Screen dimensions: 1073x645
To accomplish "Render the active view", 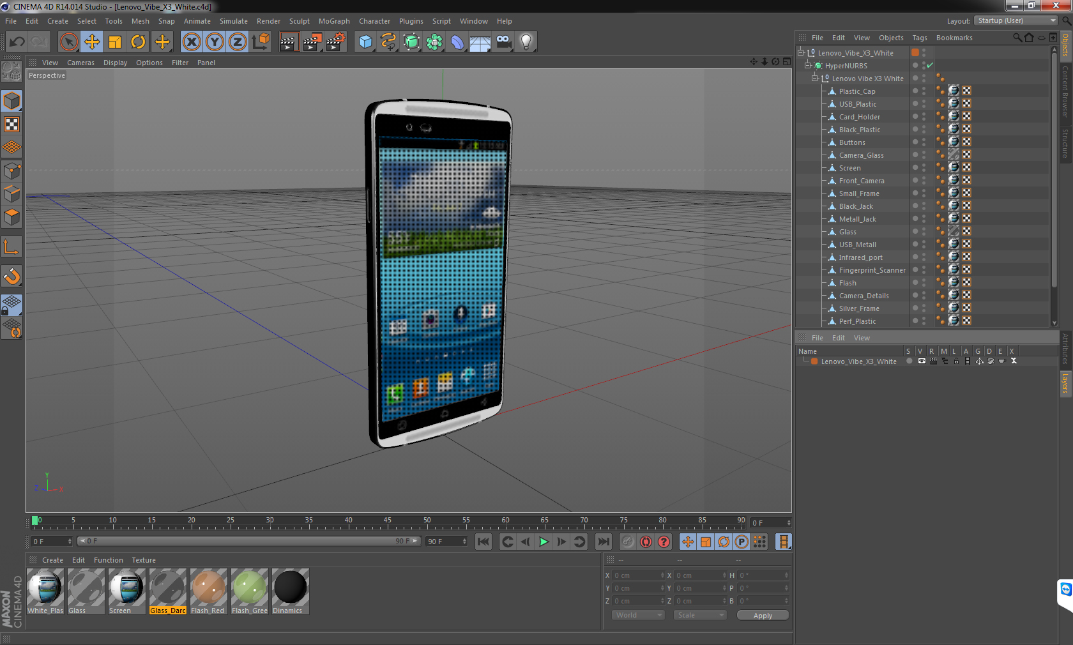I will click(x=289, y=42).
